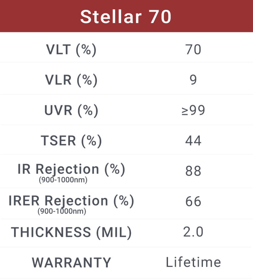Click the UVR value ≥99
The width and height of the screenshot is (253, 280).
pyautogui.click(x=193, y=111)
